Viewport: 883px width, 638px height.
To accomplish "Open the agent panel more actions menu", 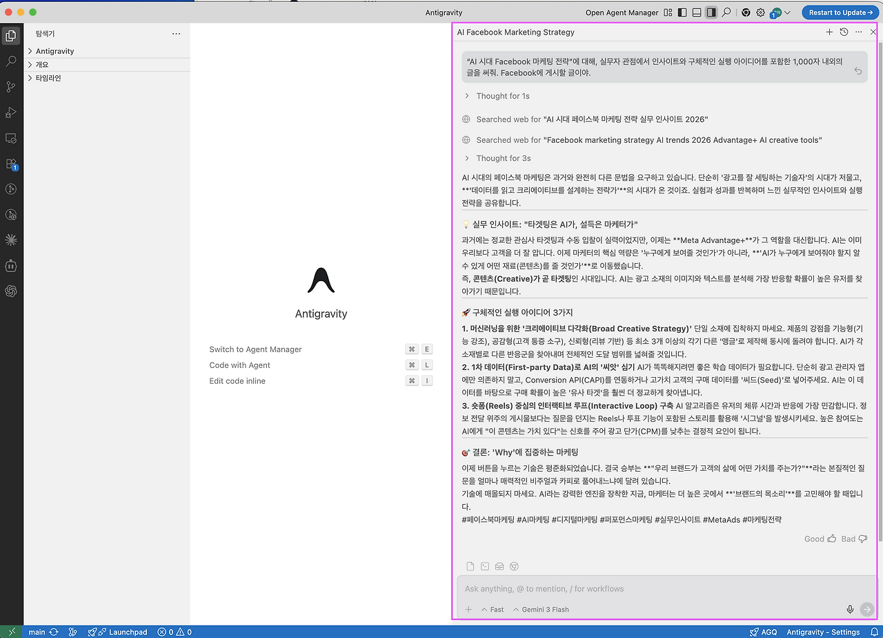I will [858, 32].
